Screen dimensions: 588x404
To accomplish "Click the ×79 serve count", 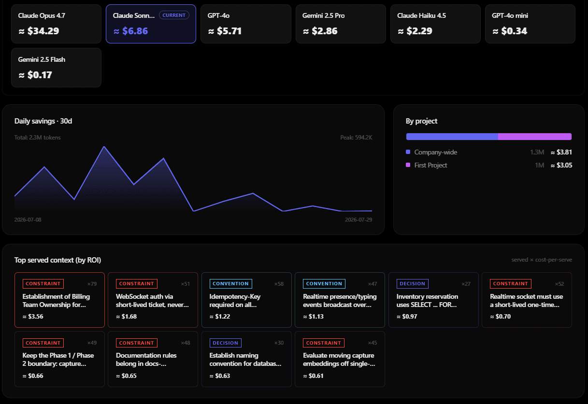I will [92, 284].
